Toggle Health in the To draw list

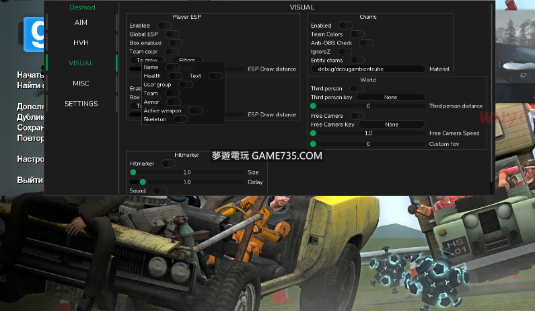pos(175,76)
